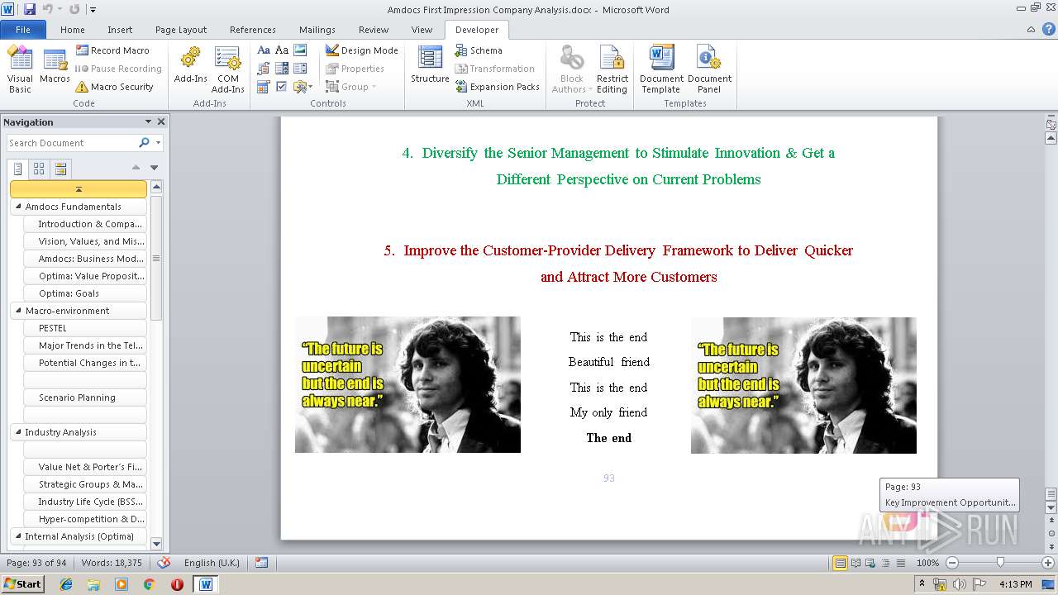The height and width of the screenshot is (595, 1058).
Task: Go to Introduction & Company heading
Action: (x=85, y=224)
